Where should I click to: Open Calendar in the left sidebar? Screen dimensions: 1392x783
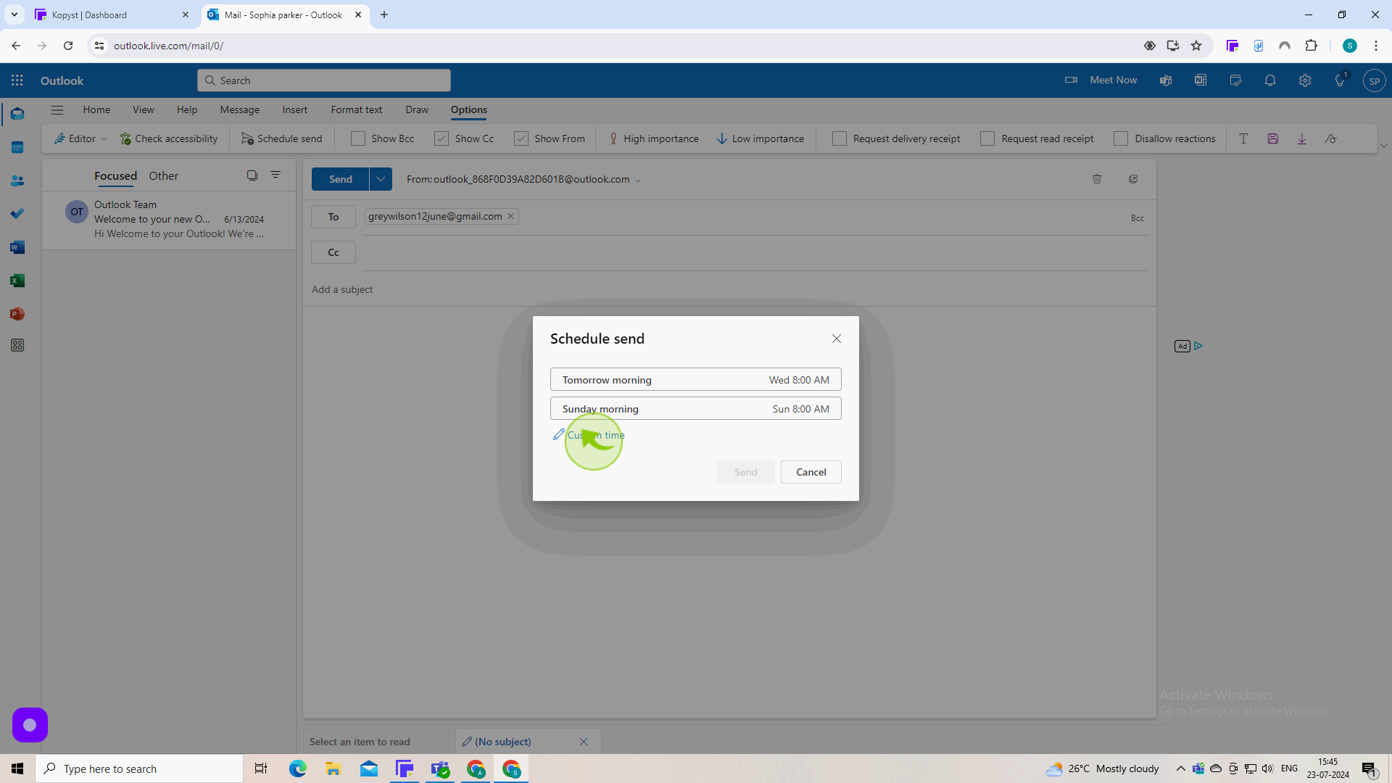click(x=17, y=147)
